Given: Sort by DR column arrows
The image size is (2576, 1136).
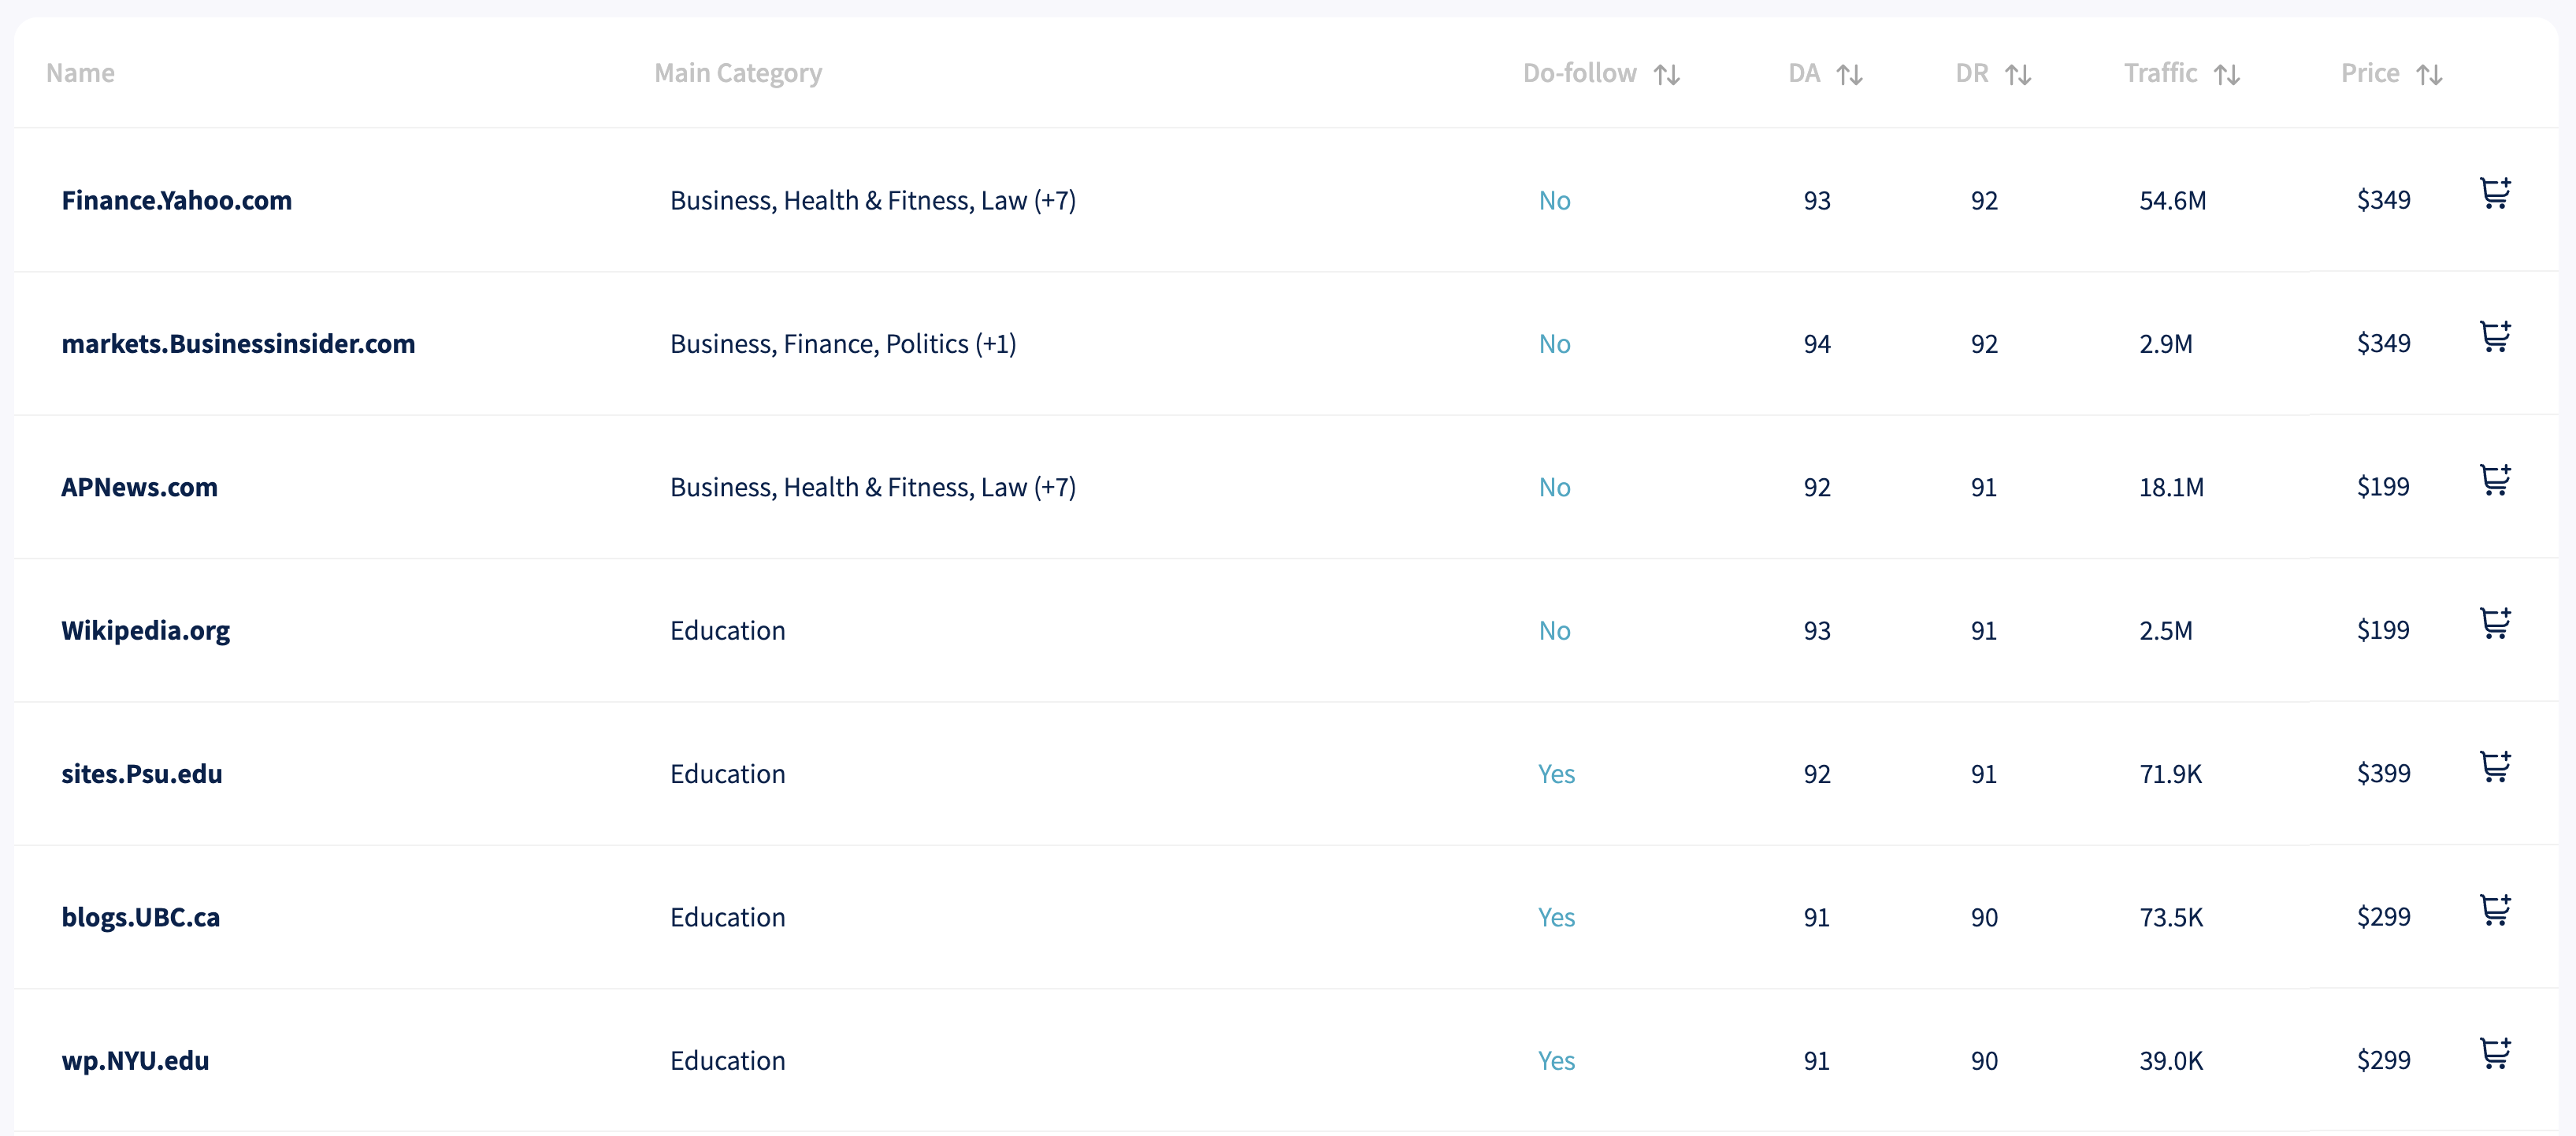Looking at the screenshot, I should pos(2018,75).
